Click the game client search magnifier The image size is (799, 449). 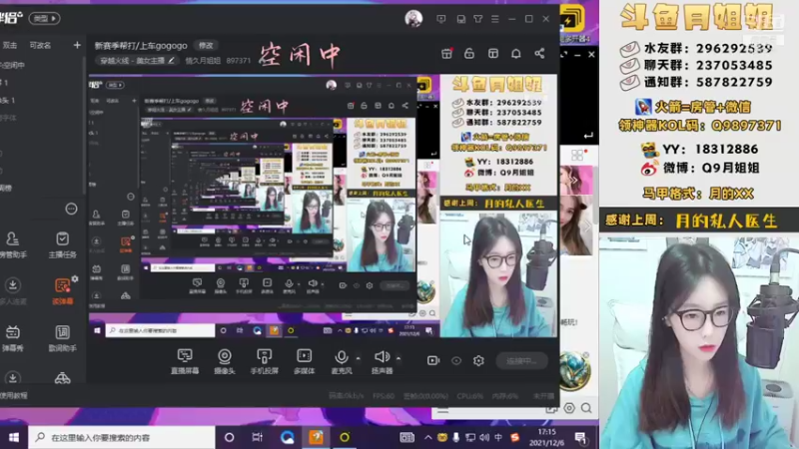point(586,408)
